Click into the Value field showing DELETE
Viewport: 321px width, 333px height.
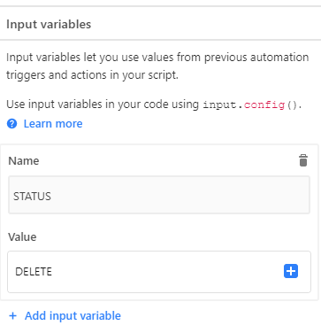coord(159,272)
